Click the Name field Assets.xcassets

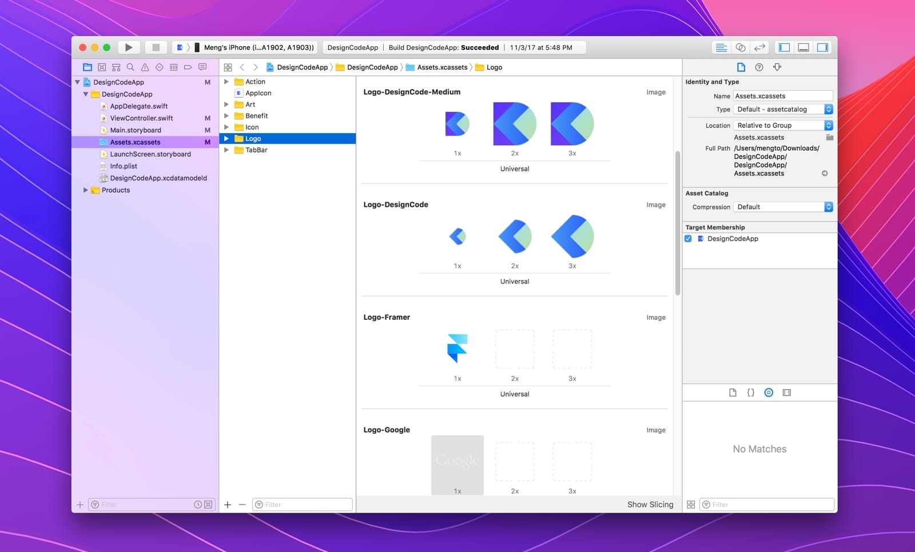tap(783, 96)
